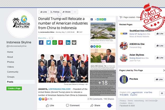Select the Posts tab in the sidebar
Viewport: 165px width, 110px height.
tap(20, 82)
